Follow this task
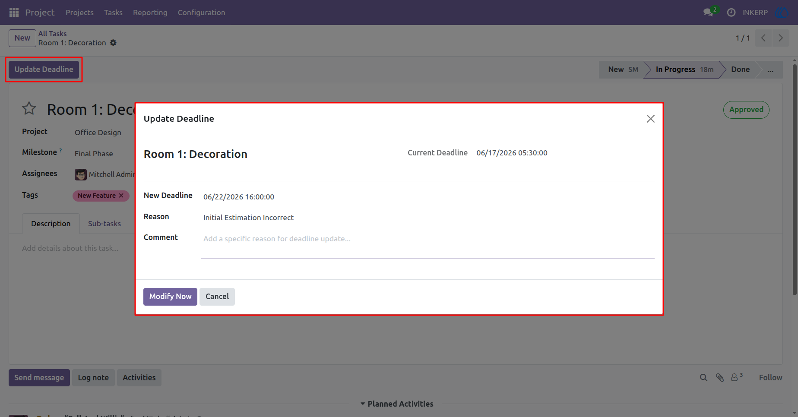798x417 pixels. [x=770, y=378]
